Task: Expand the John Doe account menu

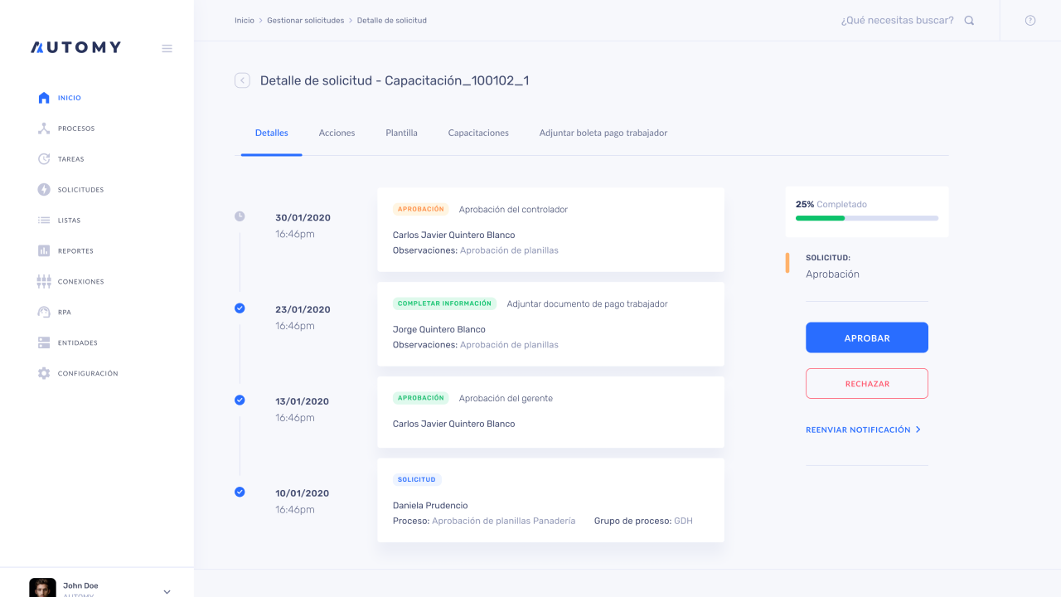Action: pos(166,590)
